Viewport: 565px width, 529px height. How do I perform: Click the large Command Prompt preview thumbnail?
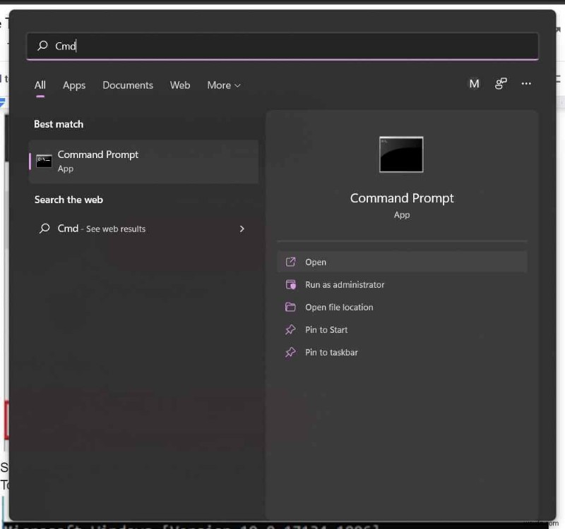click(401, 154)
